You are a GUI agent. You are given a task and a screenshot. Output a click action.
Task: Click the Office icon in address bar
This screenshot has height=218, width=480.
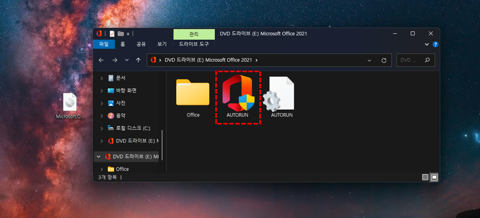[x=153, y=60]
